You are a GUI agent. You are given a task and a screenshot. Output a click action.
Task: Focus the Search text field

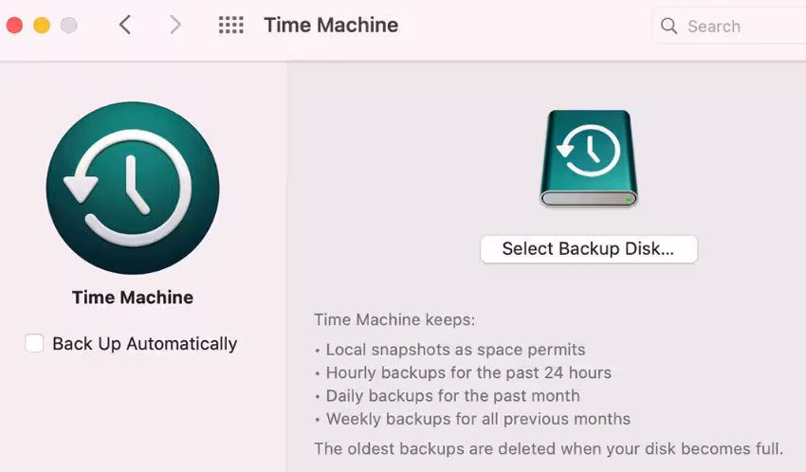[740, 27]
